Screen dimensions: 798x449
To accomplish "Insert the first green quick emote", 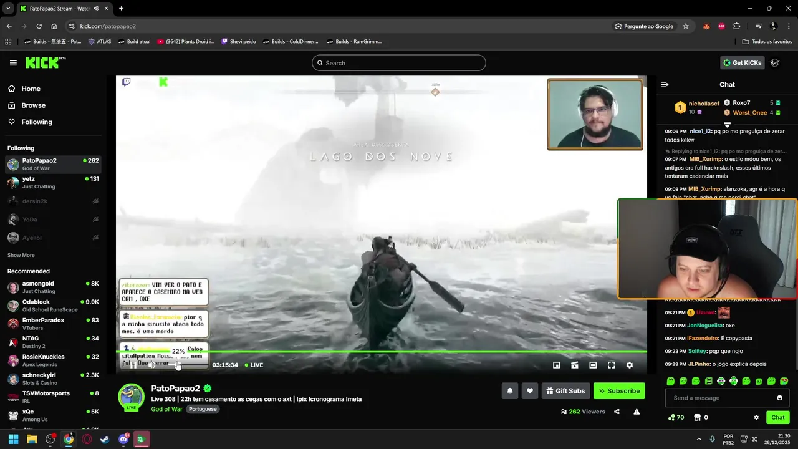I will coord(671,381).
